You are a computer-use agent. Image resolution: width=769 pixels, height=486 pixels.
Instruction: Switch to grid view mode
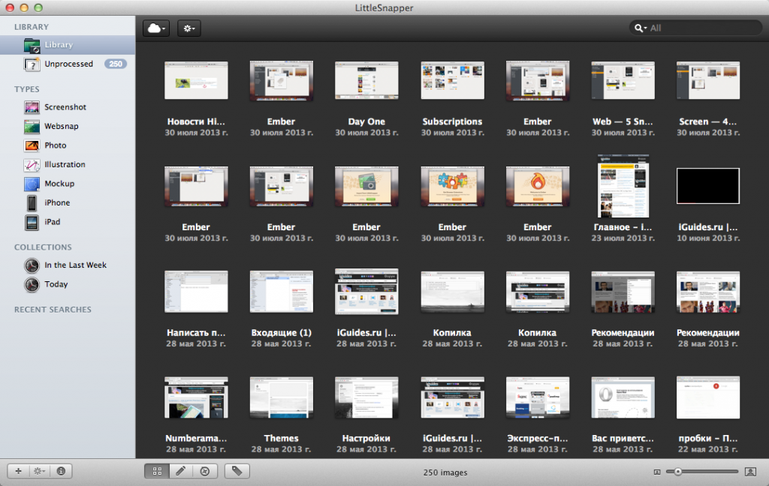click(x=157, y=471)
